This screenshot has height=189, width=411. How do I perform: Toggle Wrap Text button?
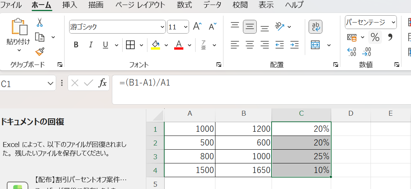(315, 27)
